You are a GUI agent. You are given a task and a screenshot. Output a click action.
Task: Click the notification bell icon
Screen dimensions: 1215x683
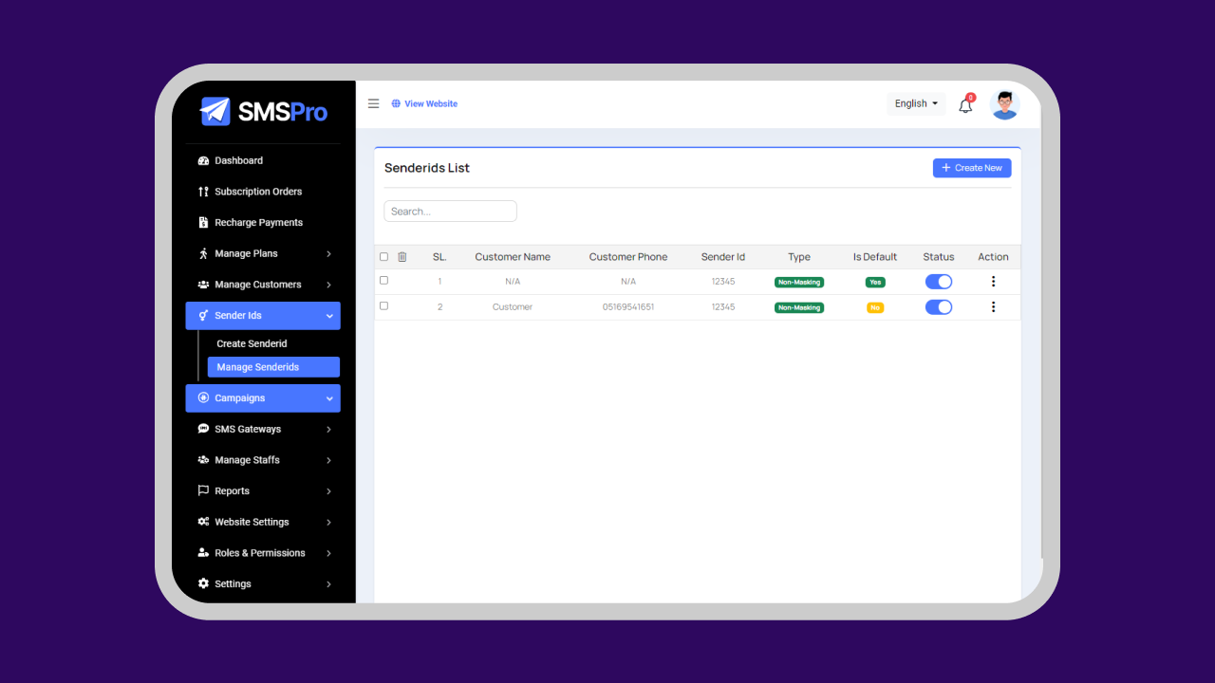pyautogui.click(x=964, y=104)
